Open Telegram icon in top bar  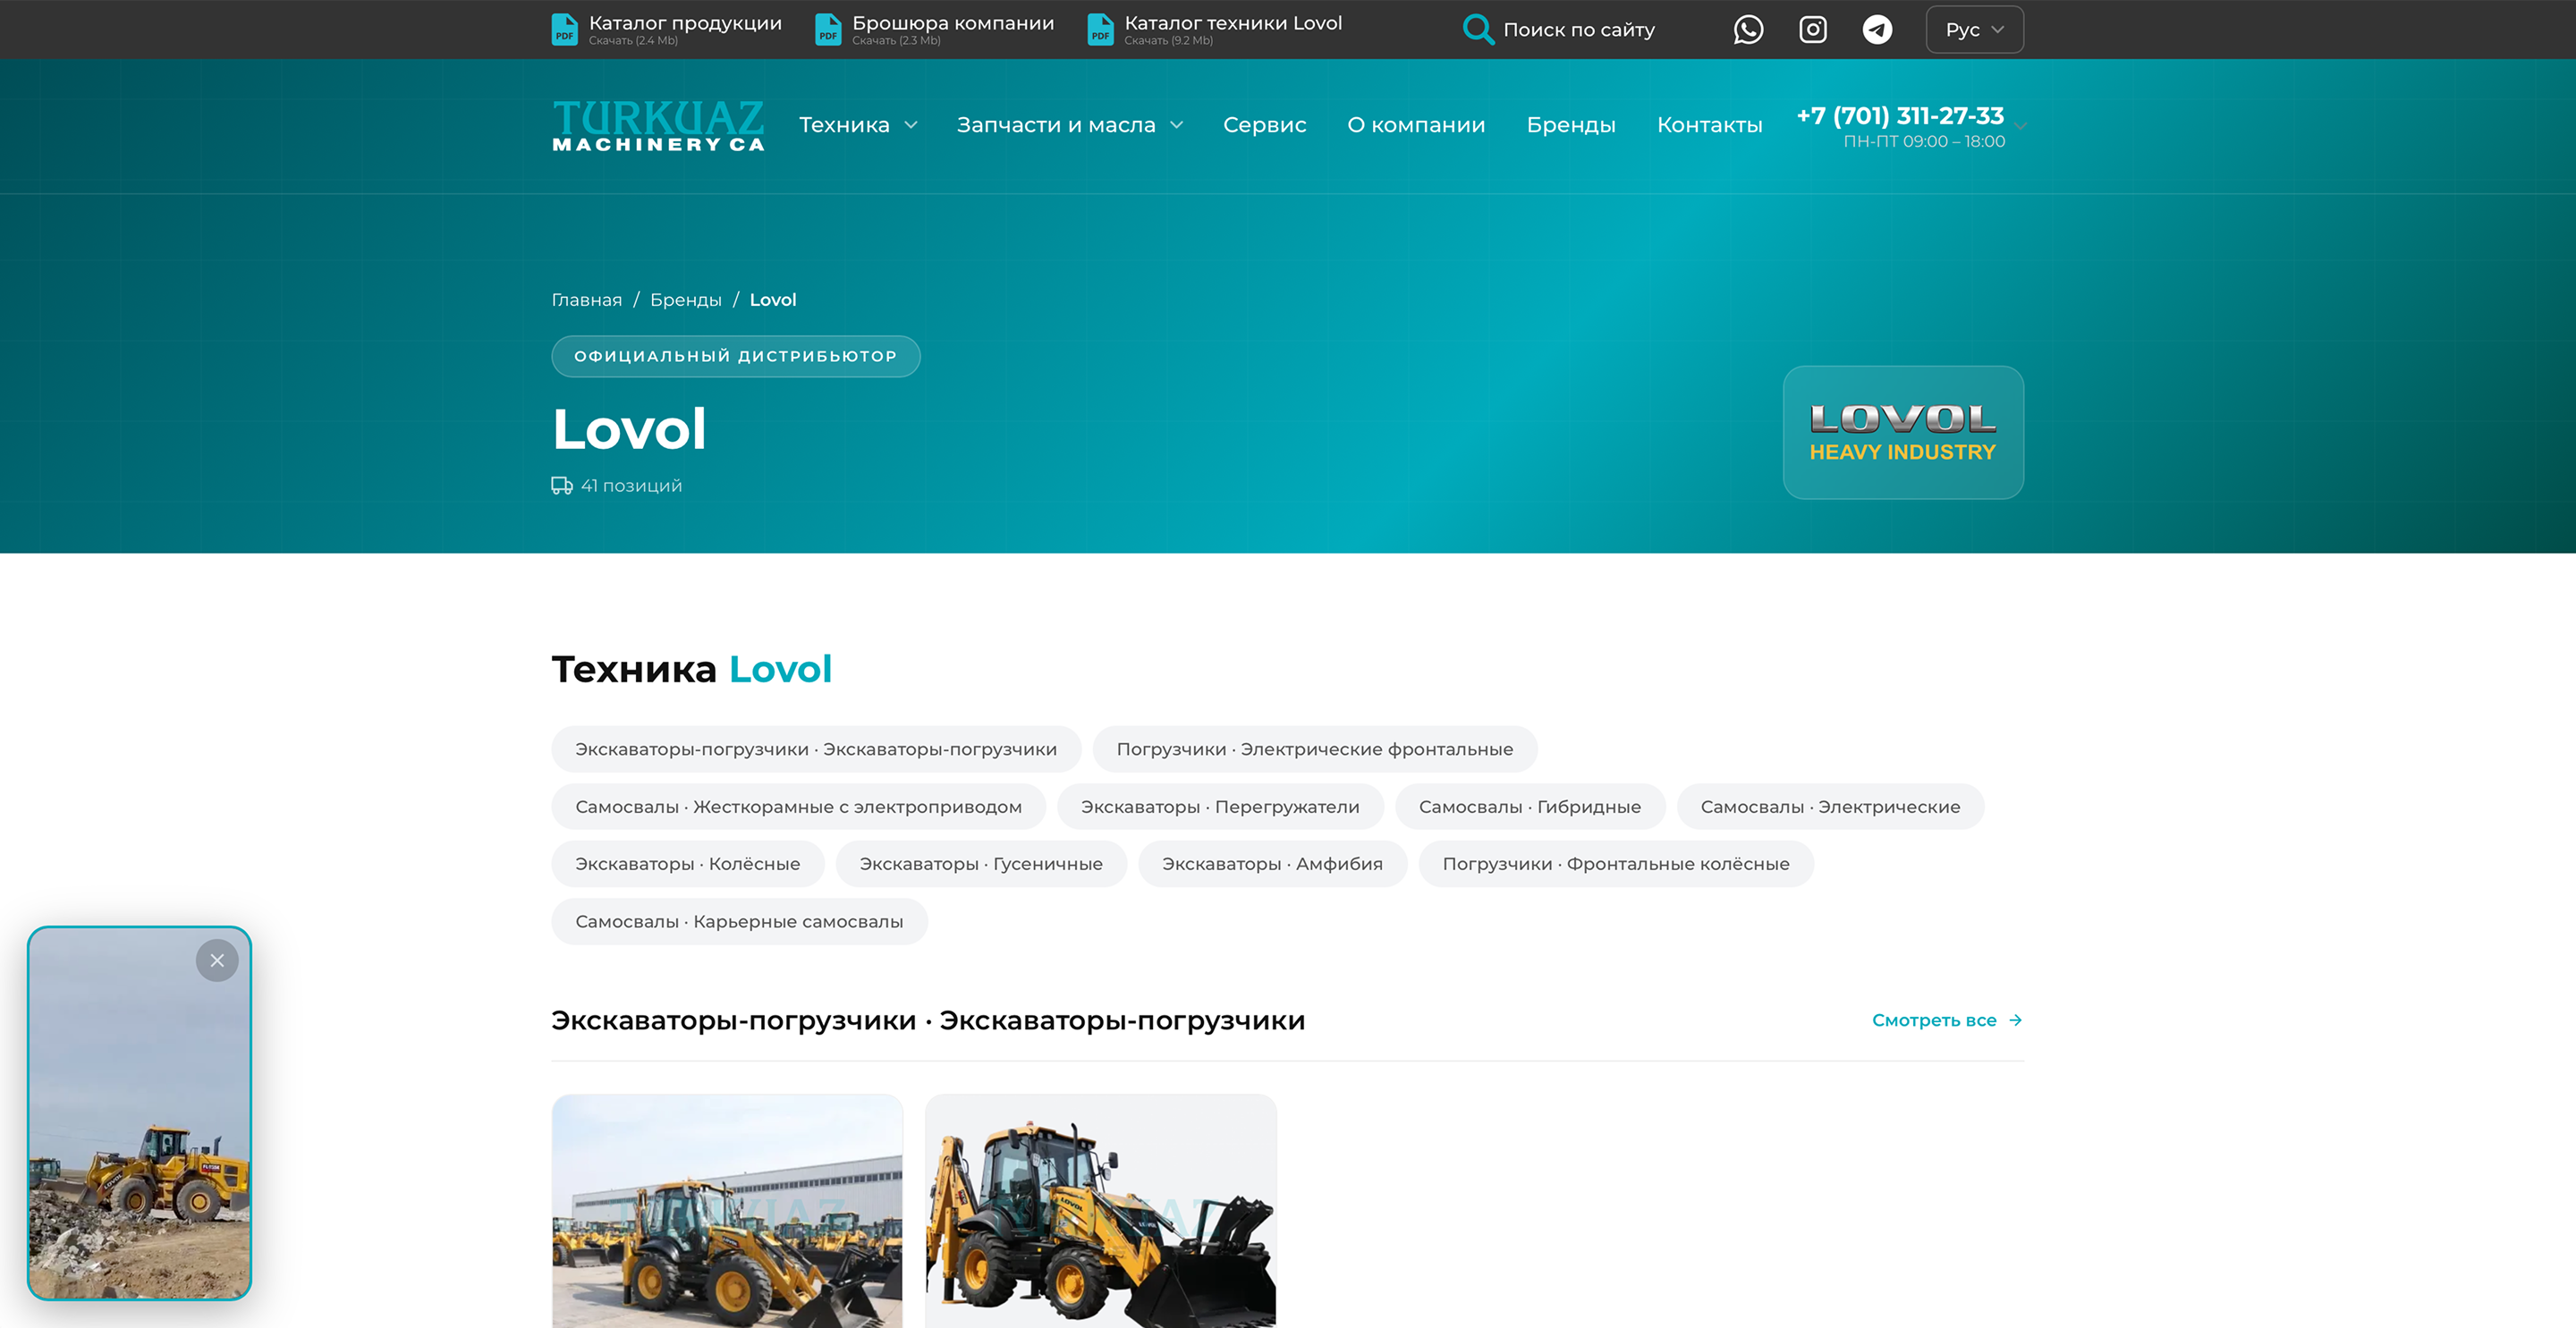1877,29
